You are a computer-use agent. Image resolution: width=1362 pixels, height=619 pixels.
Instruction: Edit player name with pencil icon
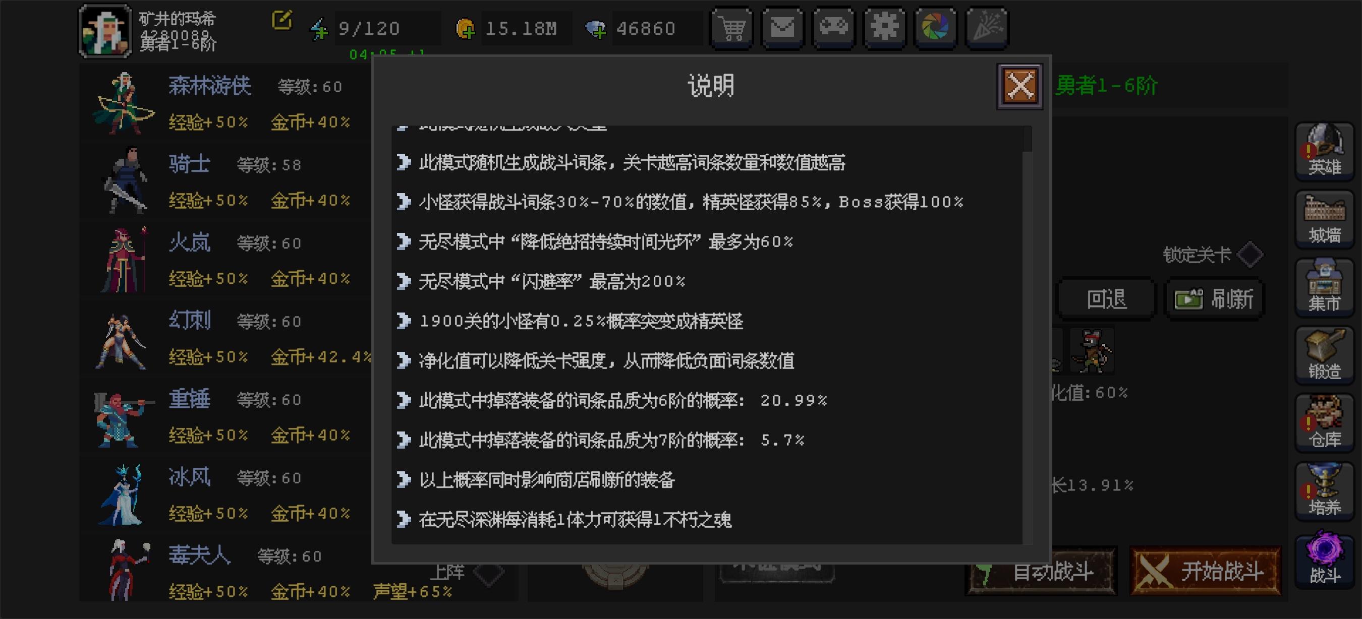click(282, 21)
